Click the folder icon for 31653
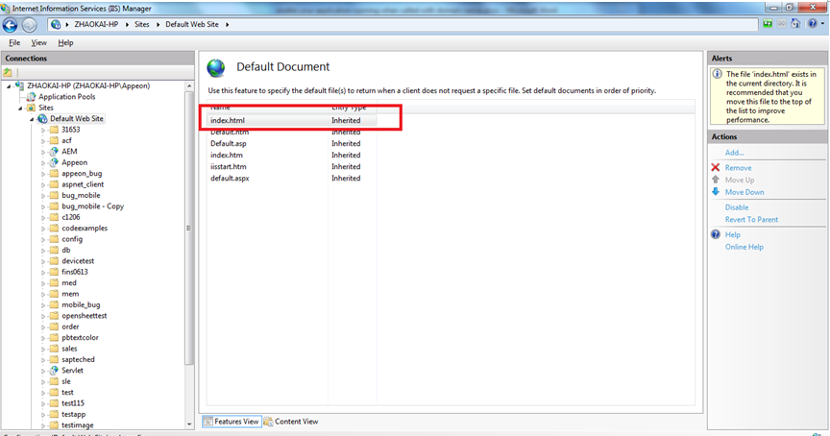The width and height of the screenshot is (830, 436). 54,129
